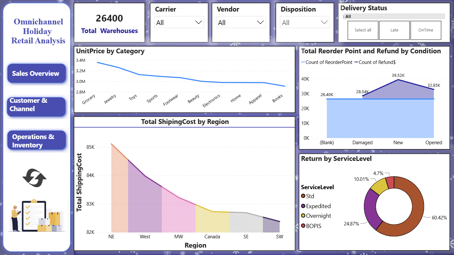The height and width of the screenshot is (255, 454).
Task: Click the Count of ReorderPoint legend marker
Action: [x=303, y=62]
